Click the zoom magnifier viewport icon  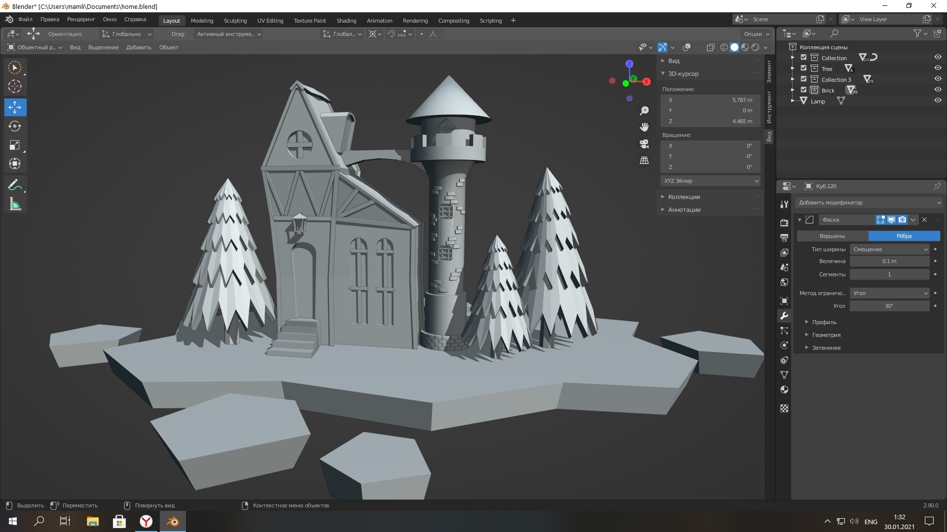point(644,110)
